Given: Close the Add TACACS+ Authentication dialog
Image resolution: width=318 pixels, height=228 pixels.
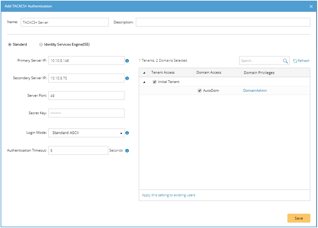Looking at the screenshot, I should tap(311, 6).
